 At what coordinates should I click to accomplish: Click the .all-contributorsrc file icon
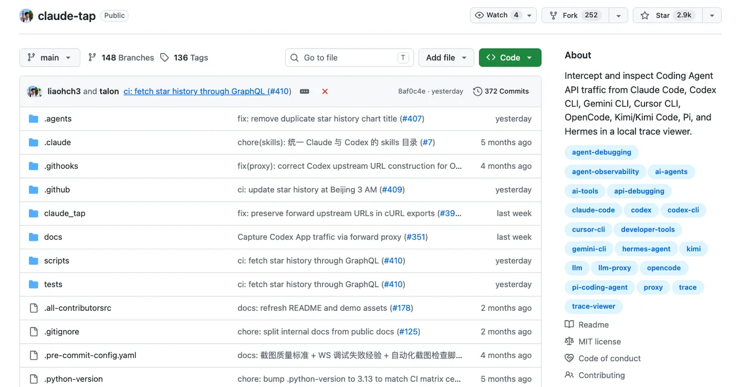pos(34,308)
